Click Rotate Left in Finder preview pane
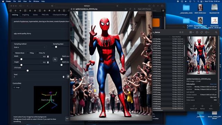 pyautogui.click(x=194, y=107)
